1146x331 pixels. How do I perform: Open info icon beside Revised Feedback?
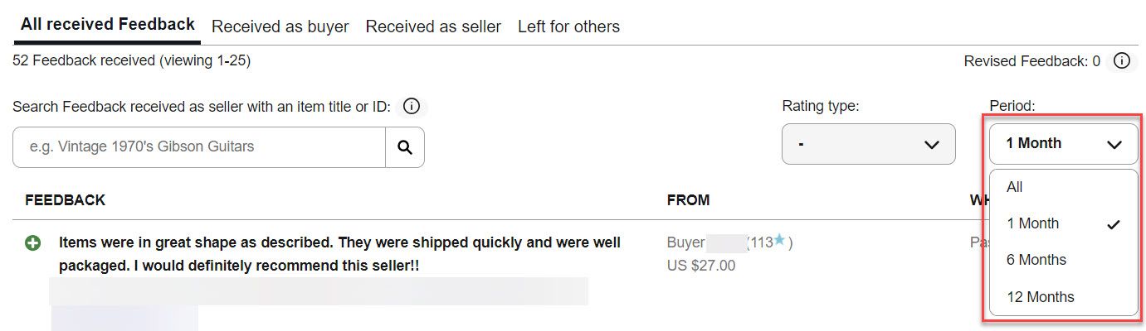1121,61
